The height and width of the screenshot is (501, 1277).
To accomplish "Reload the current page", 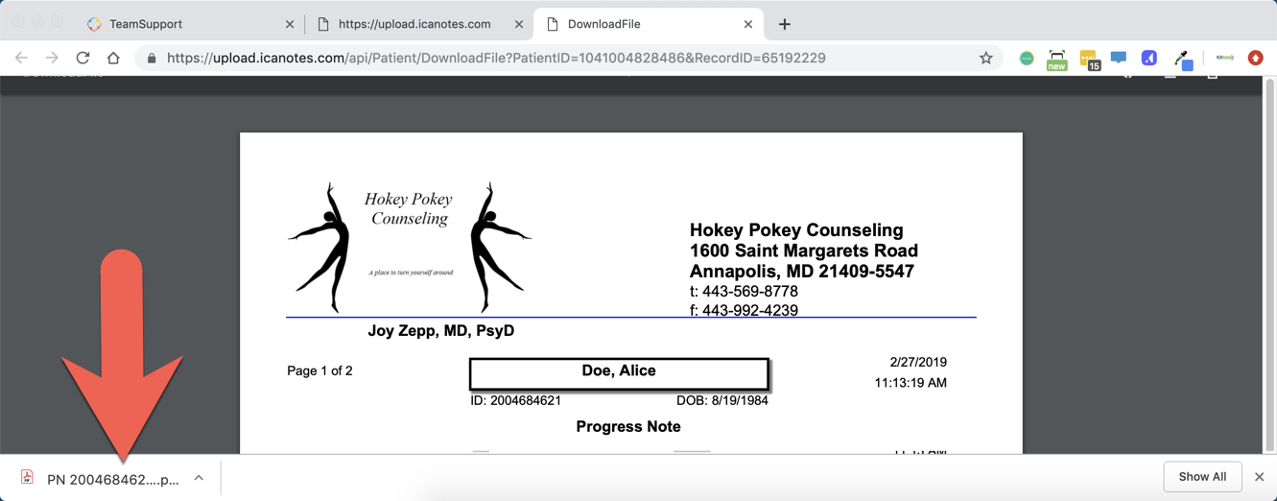I will (x=83, y=58).
